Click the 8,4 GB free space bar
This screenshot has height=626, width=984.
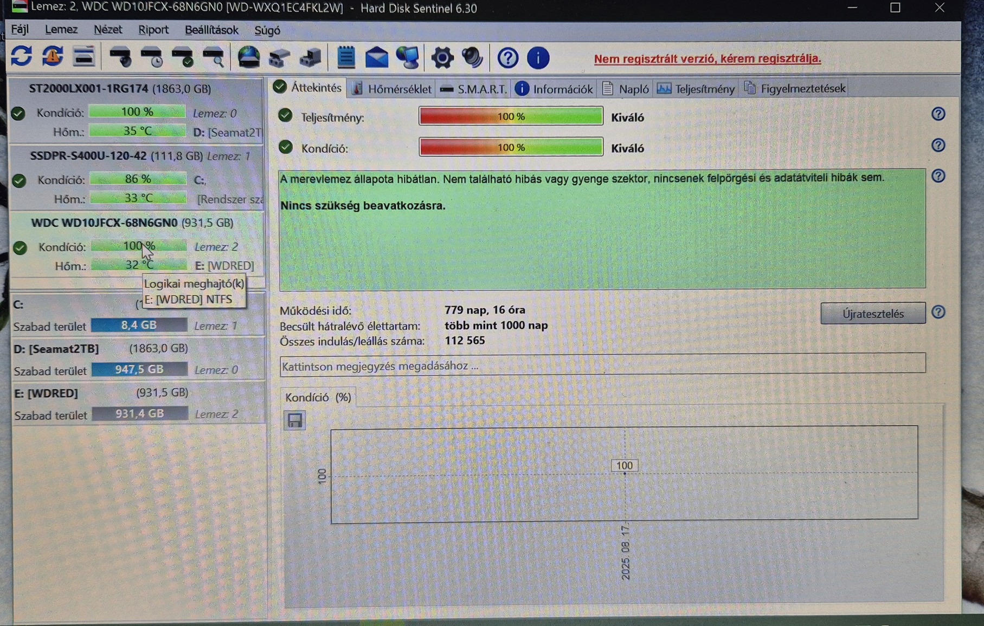139,325
